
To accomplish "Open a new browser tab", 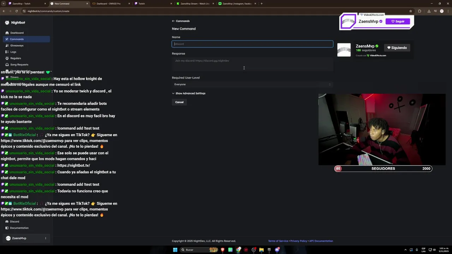I will (261, 4).
